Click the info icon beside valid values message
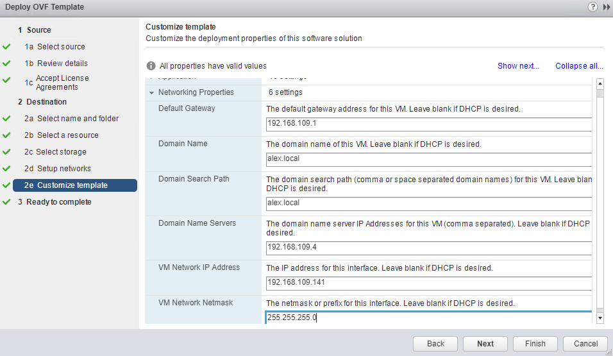This screenshot has height=356, width=613. [x=151, y=66]
